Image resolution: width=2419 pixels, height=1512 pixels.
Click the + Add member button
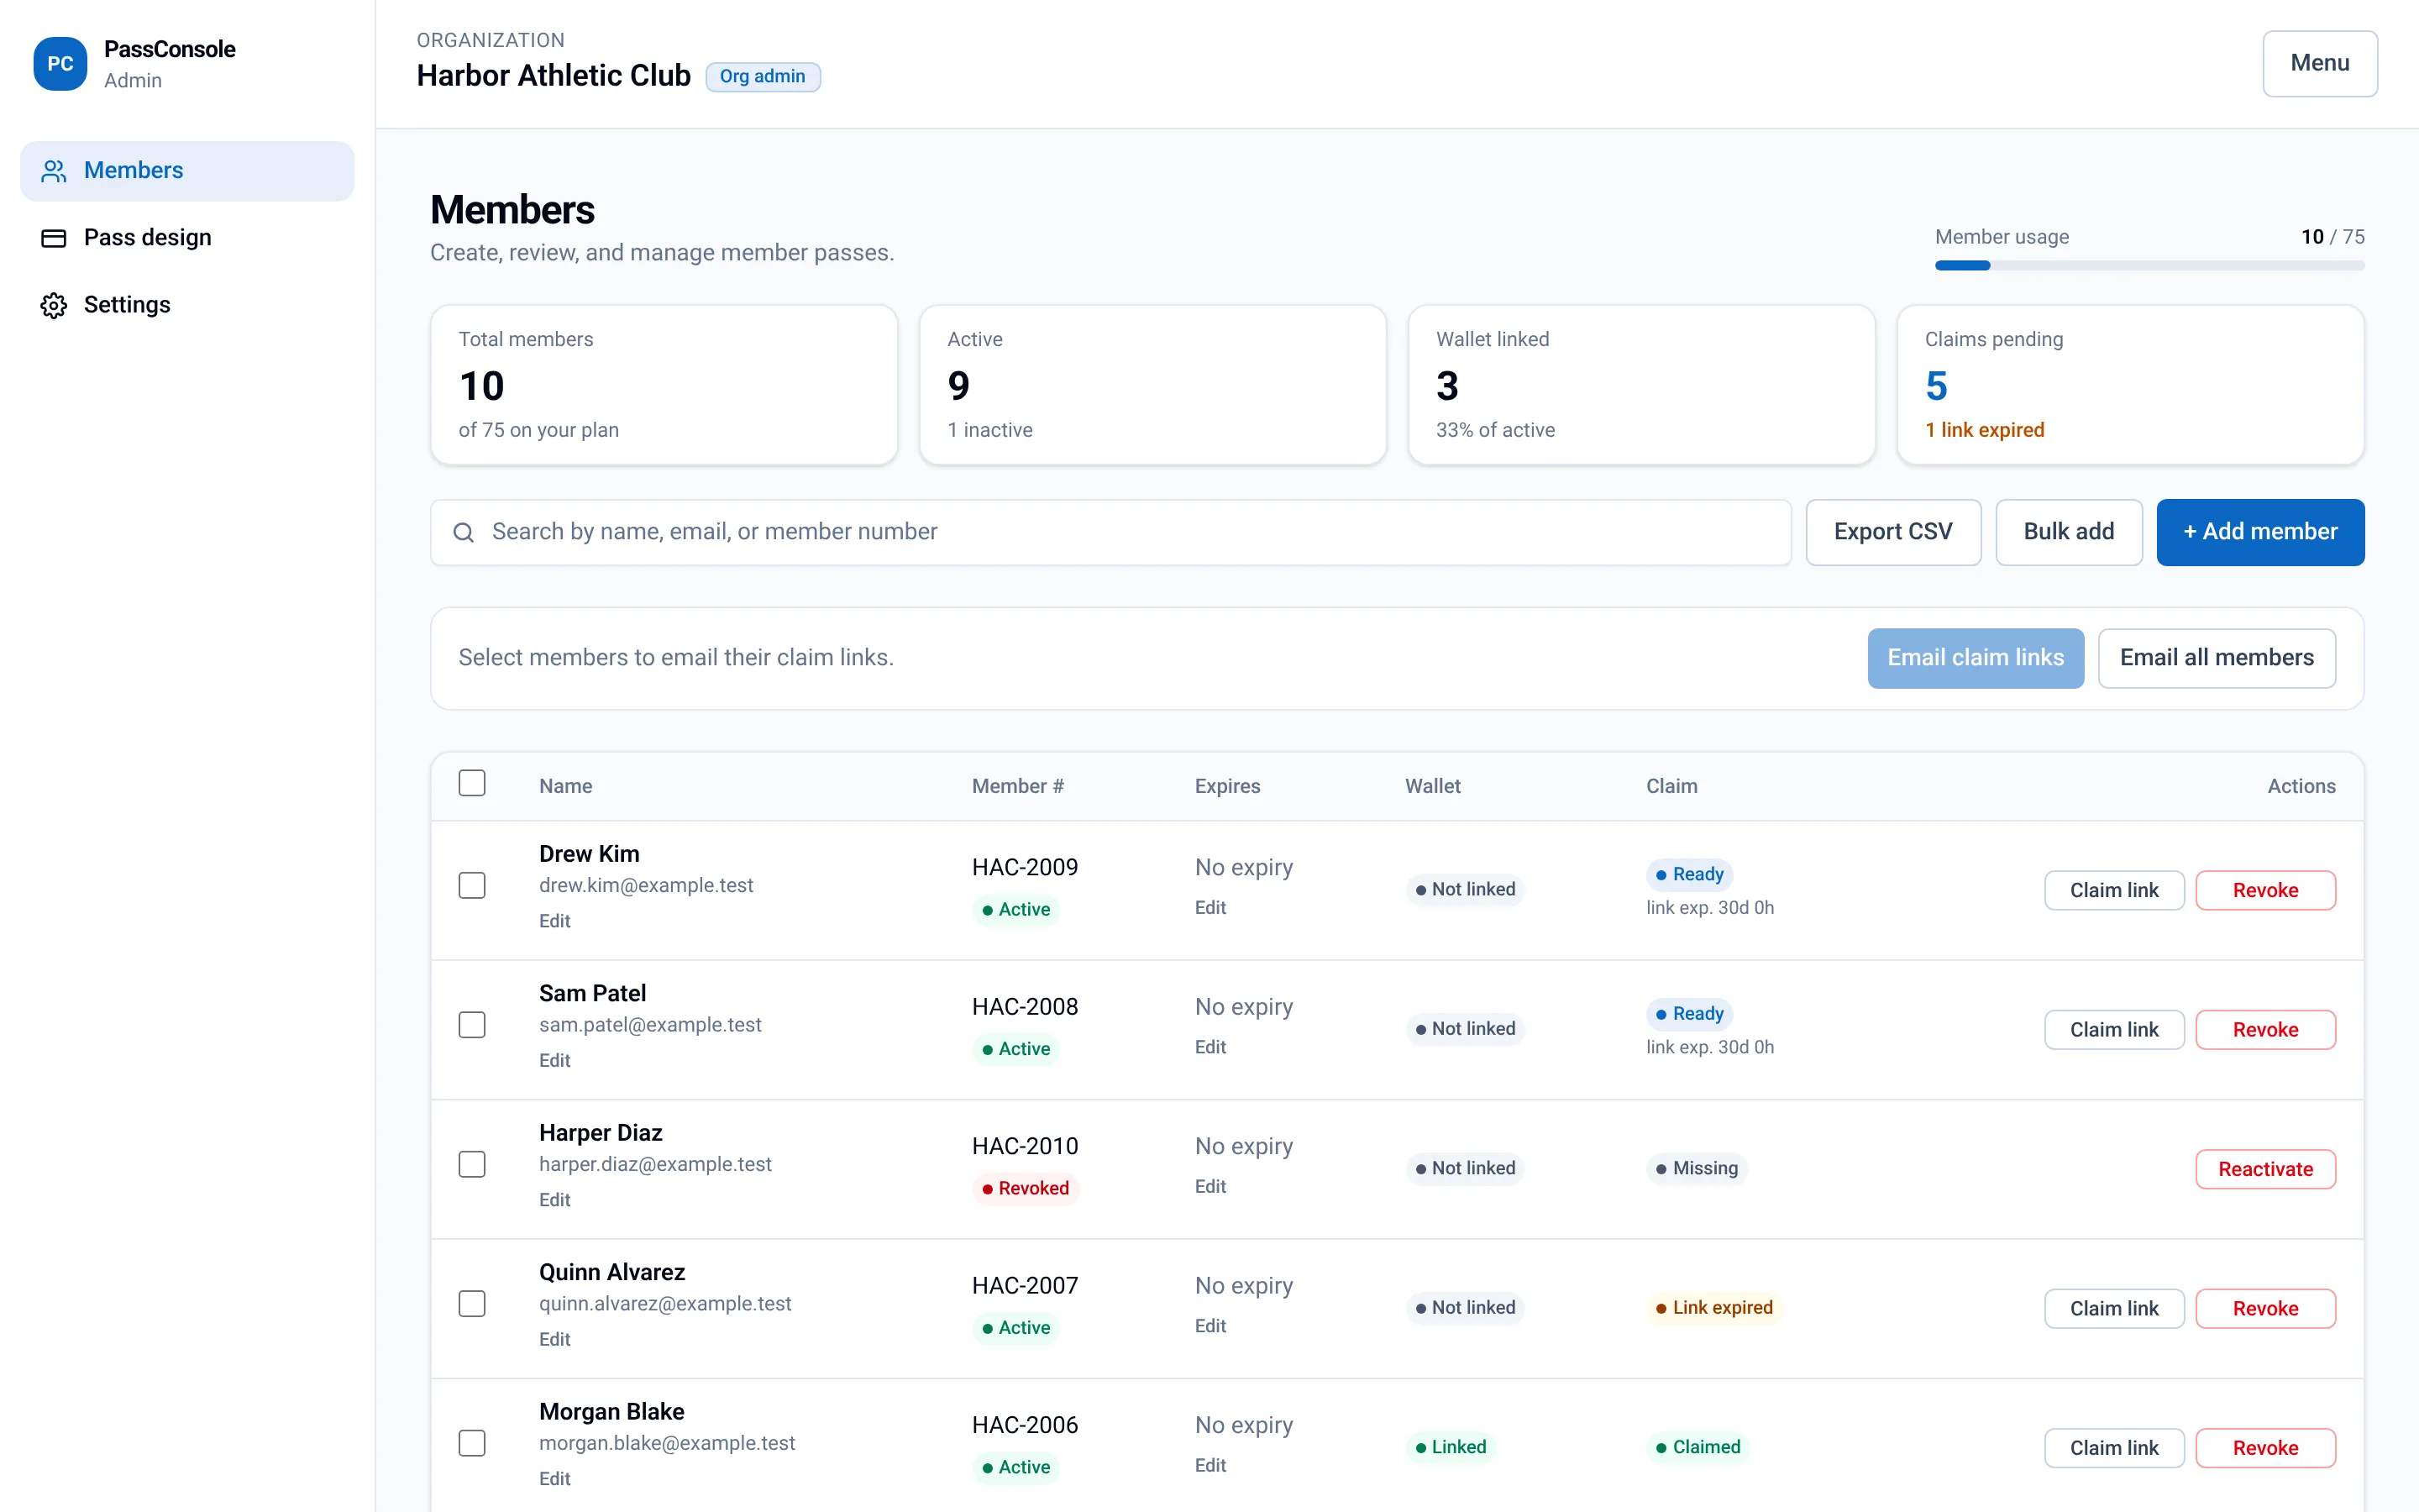pyautogui.click(x=2260, y=532)
